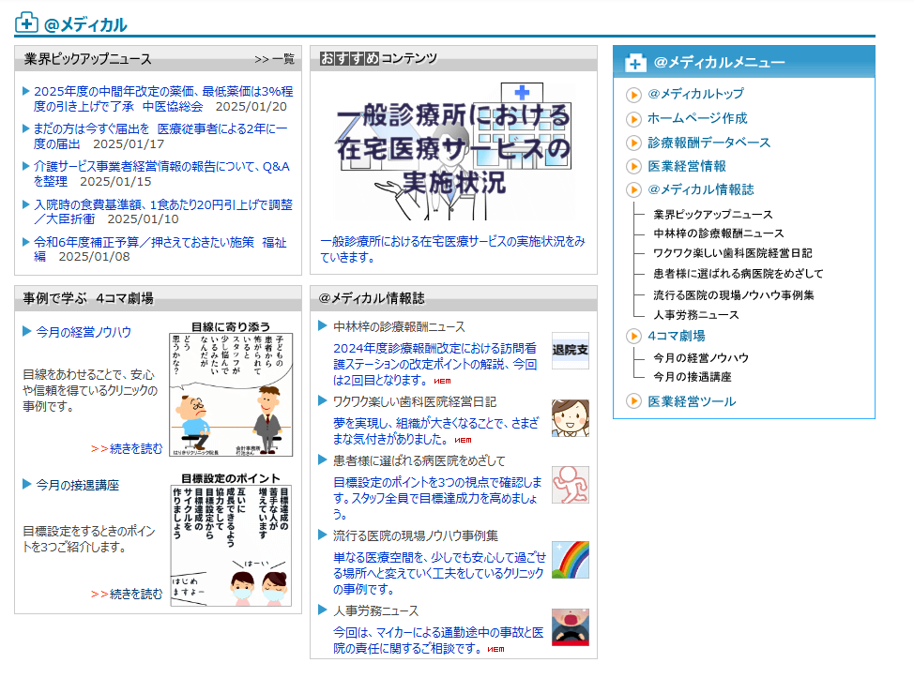
Task: Click the 退院支 thumbnail icon
Action: click(570, 350)
